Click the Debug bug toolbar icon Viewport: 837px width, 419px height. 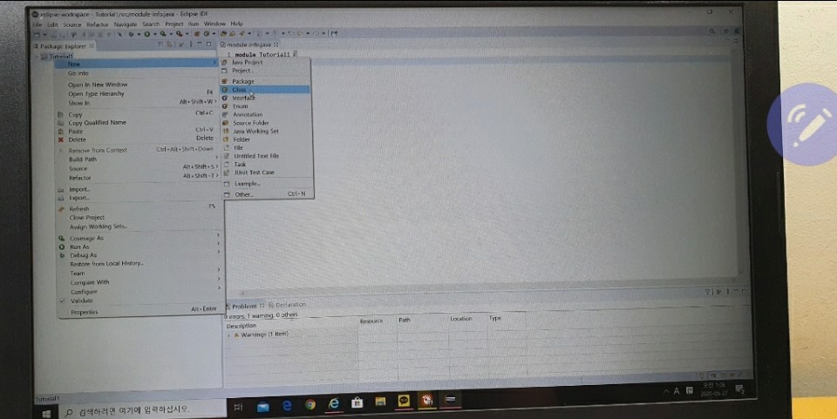(131, 34)
